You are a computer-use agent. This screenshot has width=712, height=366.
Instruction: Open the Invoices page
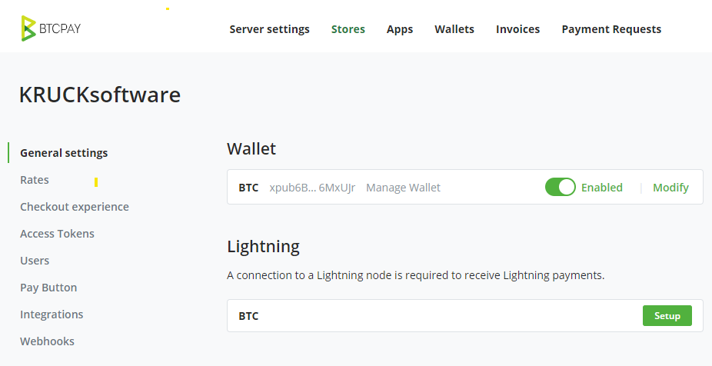517,29
